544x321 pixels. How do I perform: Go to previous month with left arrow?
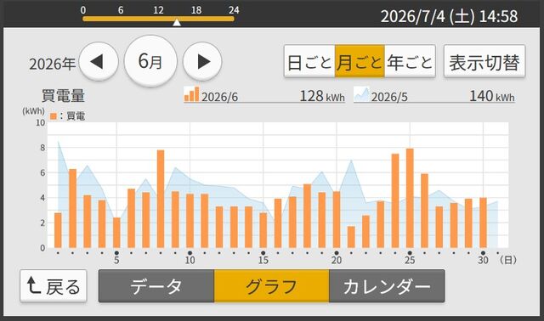click(99, 62)
